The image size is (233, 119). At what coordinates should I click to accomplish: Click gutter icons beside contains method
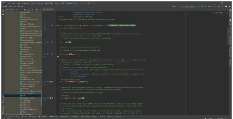pos(50,82)
